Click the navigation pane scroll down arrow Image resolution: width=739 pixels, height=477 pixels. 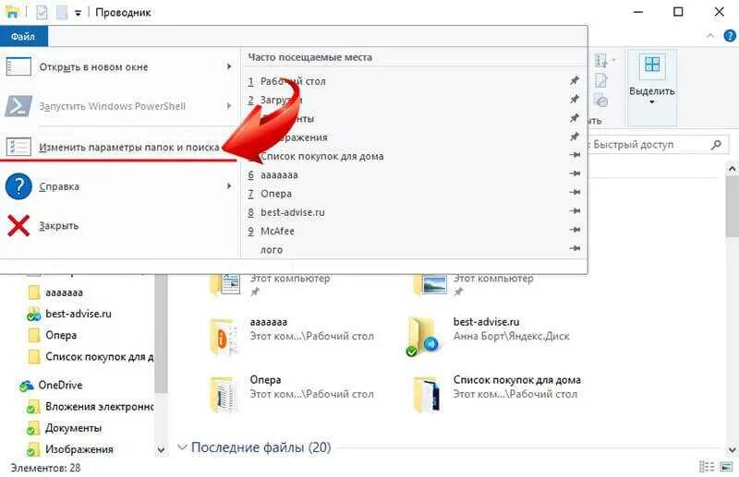(161, 449)
